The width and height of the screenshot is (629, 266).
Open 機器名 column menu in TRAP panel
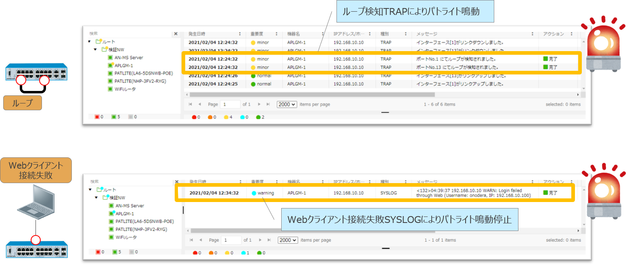point(323,34)
